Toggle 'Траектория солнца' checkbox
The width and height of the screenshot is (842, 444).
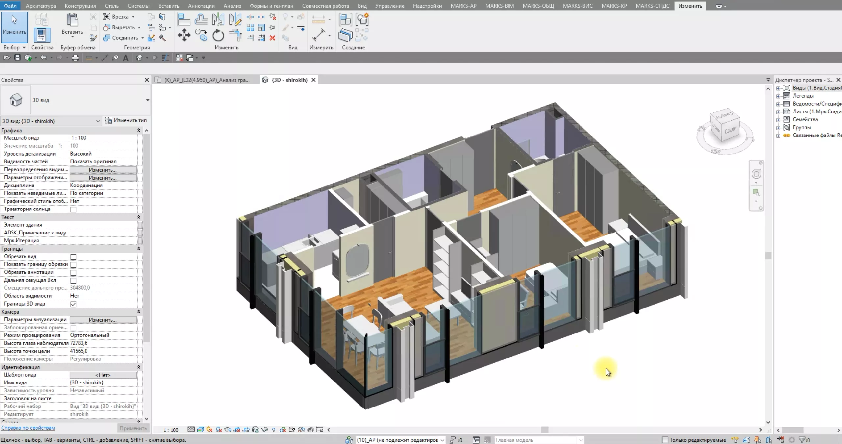pyautogui.click(x=73, y=210)
